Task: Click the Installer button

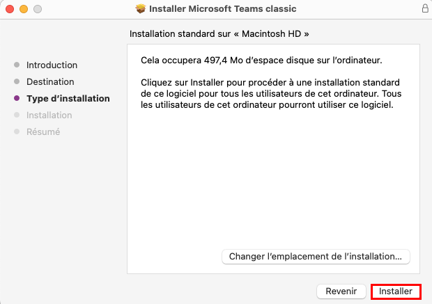Action: click(396, 291)
